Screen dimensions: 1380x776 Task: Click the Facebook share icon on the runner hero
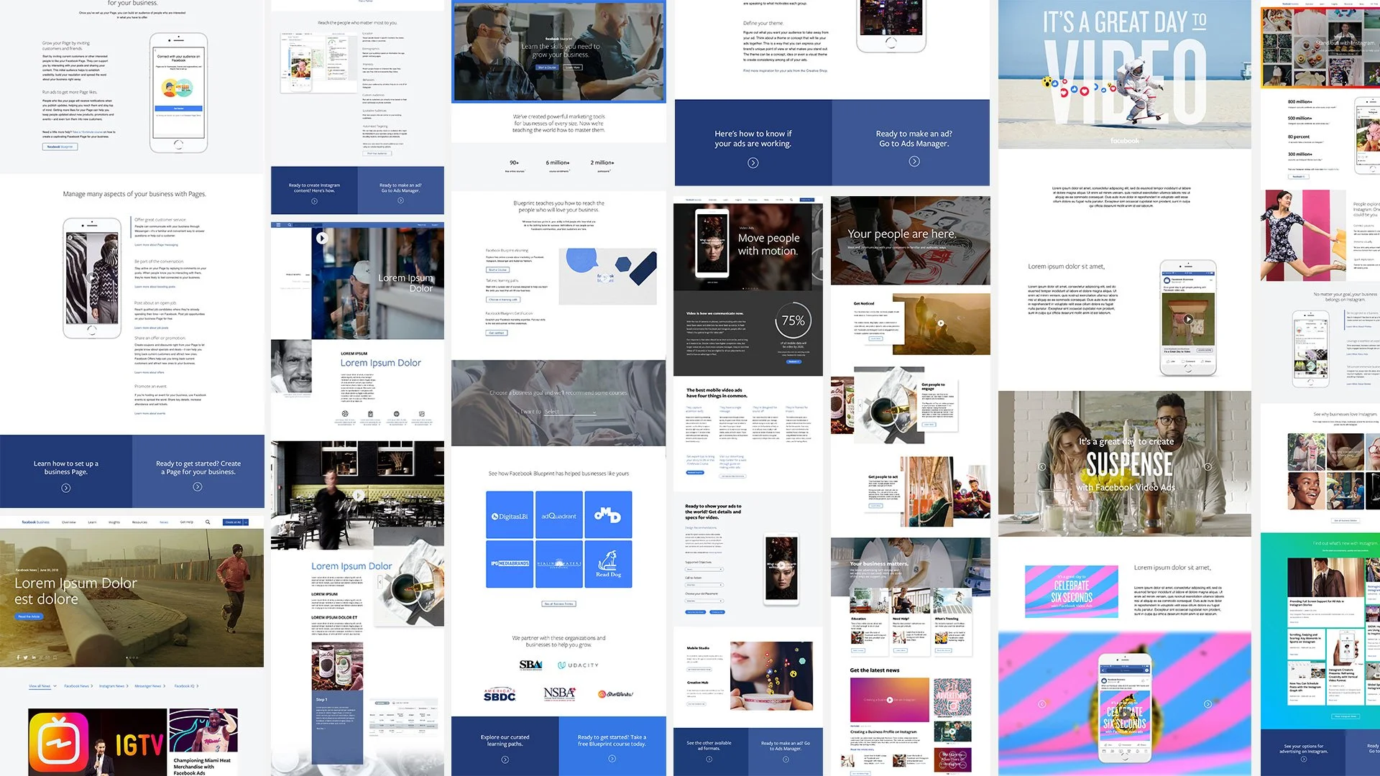coord(18,657)
